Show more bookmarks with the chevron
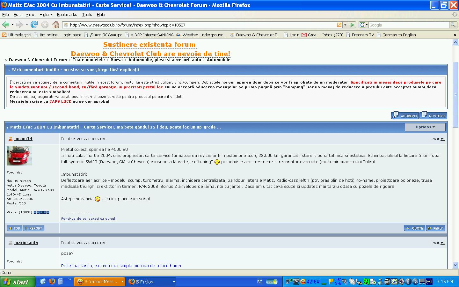 455,35
